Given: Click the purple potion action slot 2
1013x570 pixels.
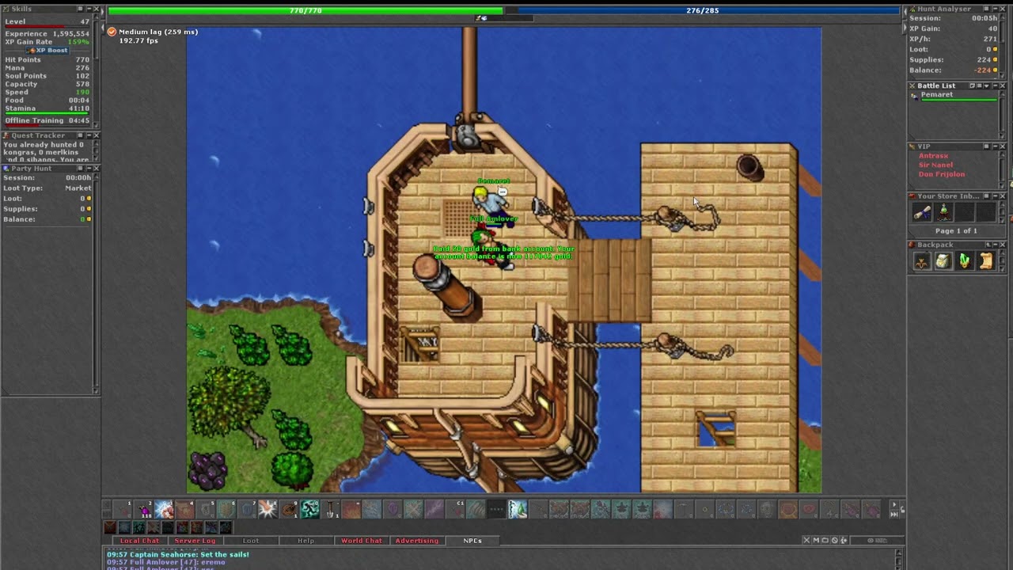Looking at the screenshot, I should [x=144, y=509].
